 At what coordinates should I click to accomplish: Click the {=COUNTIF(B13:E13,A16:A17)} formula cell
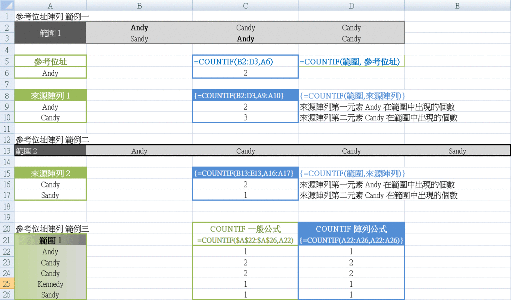click(x=245, y=173)
